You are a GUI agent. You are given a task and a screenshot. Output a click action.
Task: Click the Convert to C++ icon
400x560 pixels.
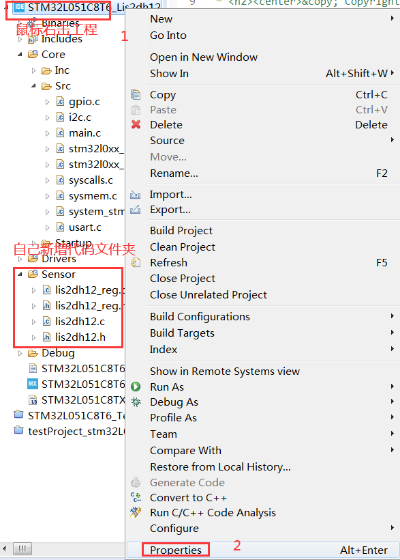[x=134, y=497]
